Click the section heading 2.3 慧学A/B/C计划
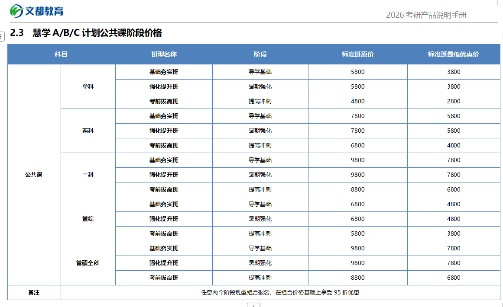Screen dimensions: 503x307 point(86,33)
